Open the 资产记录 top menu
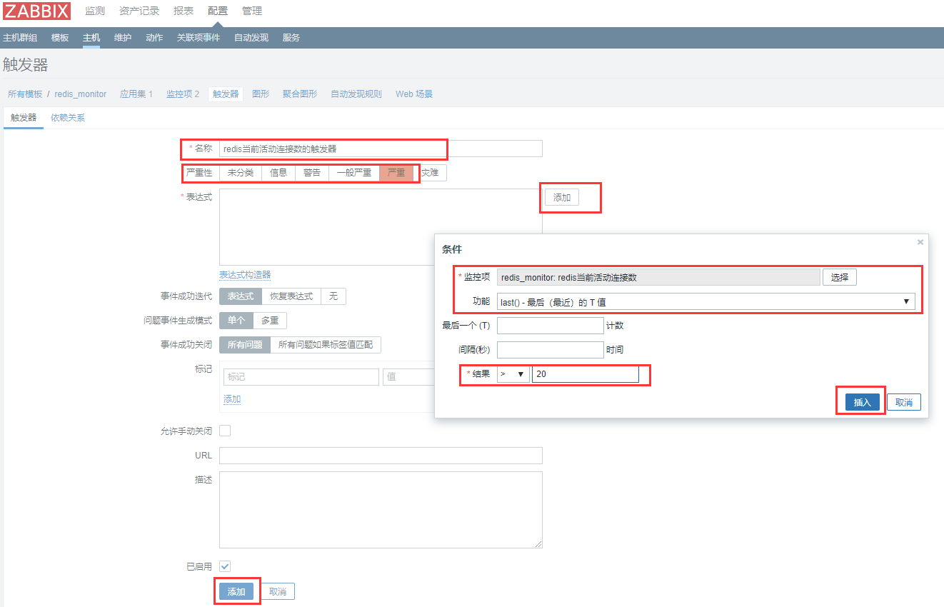 (x=139, y=11)
